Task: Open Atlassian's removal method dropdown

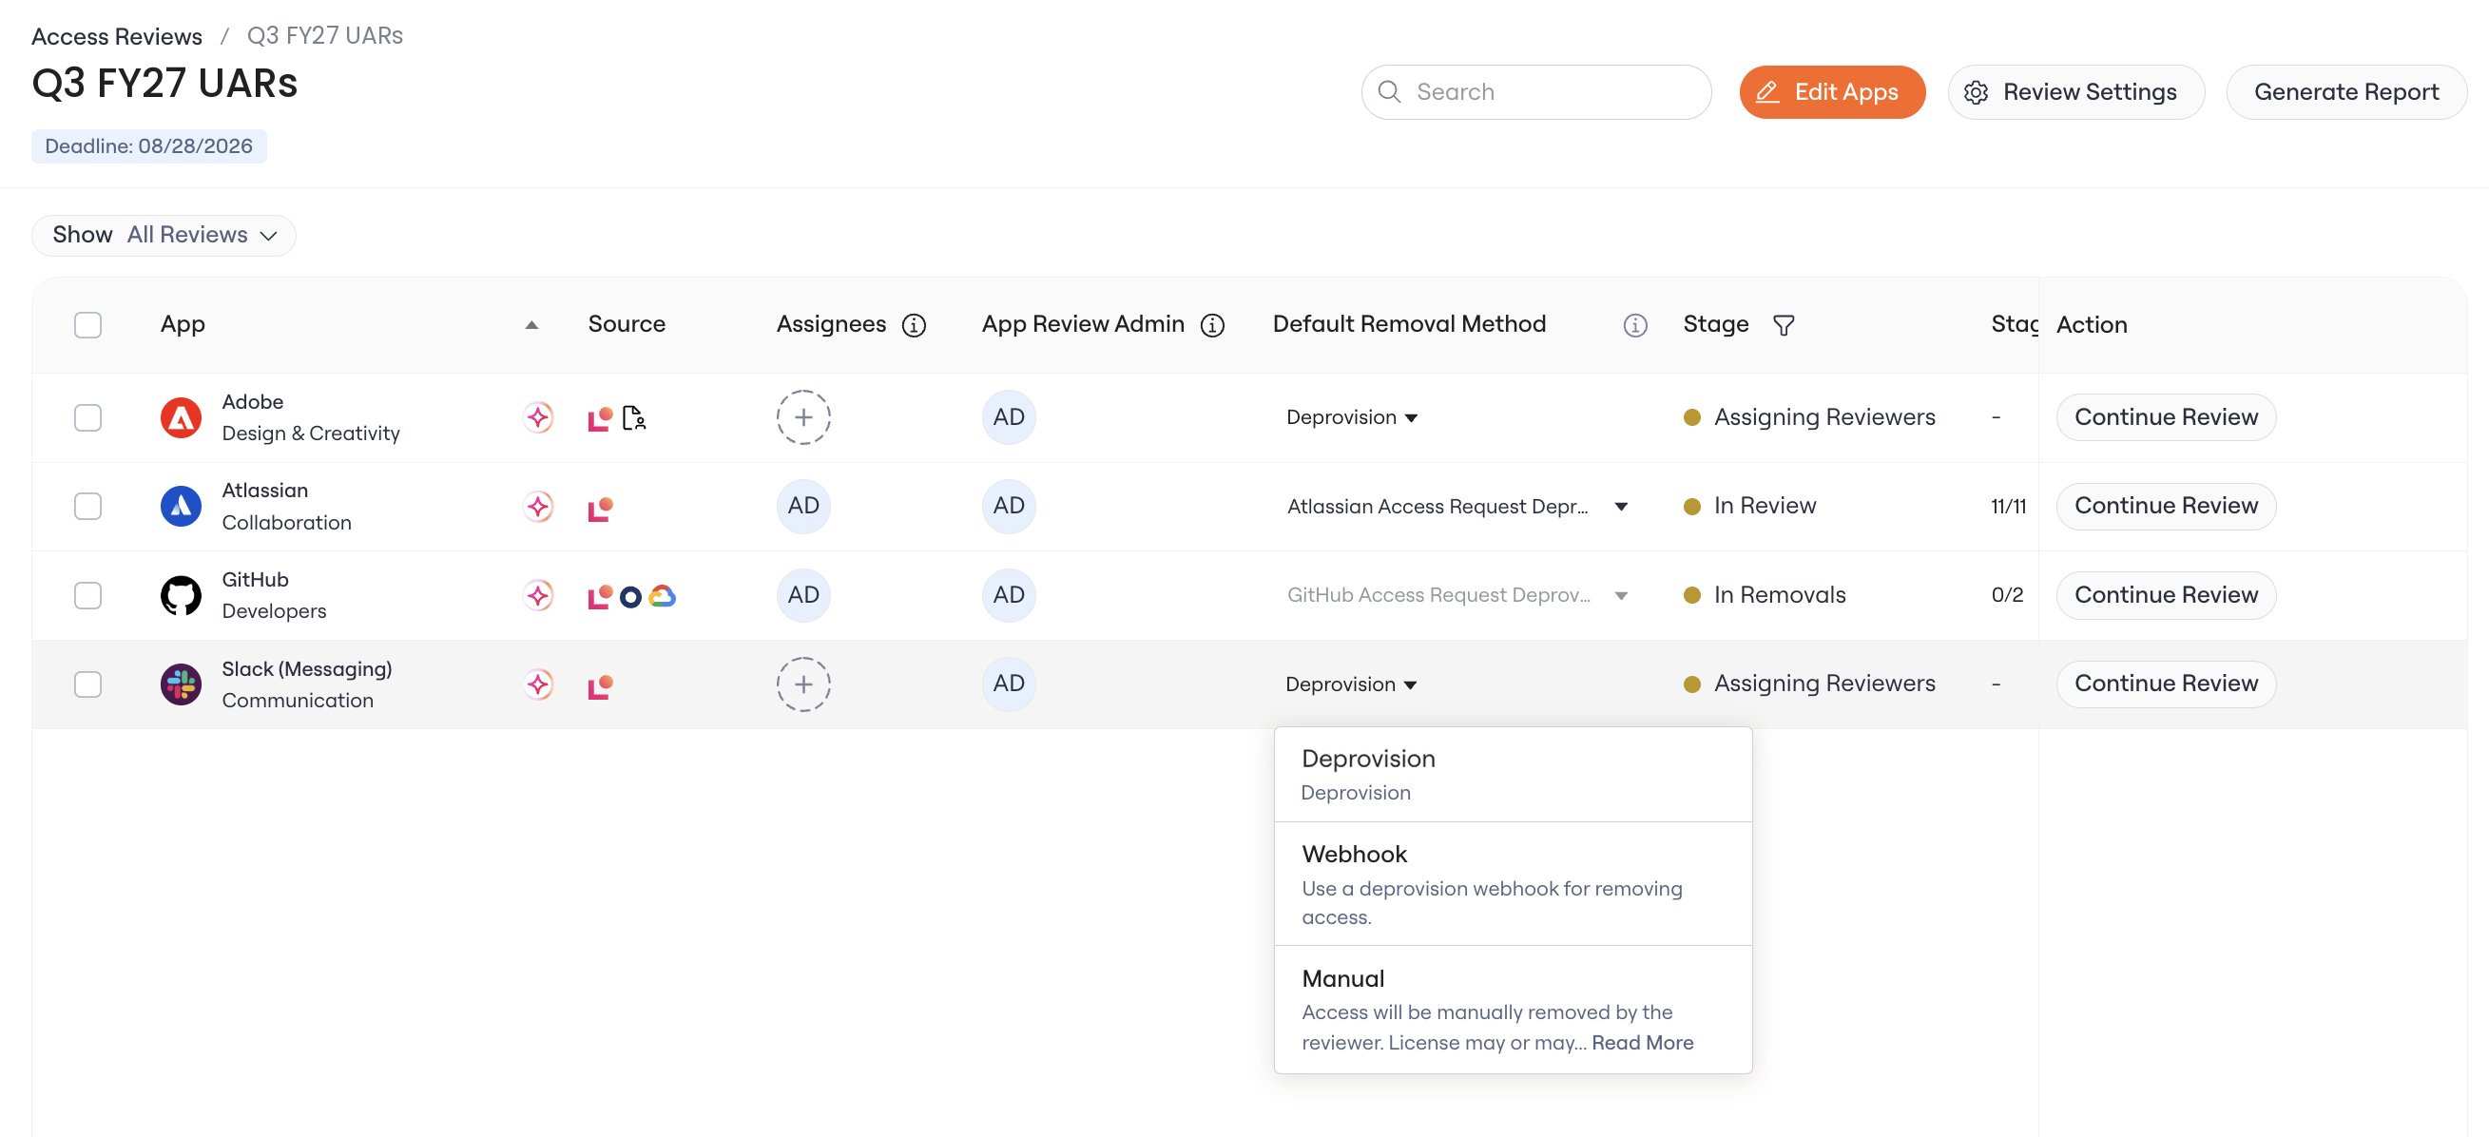Action: [x=1457, y=506]
